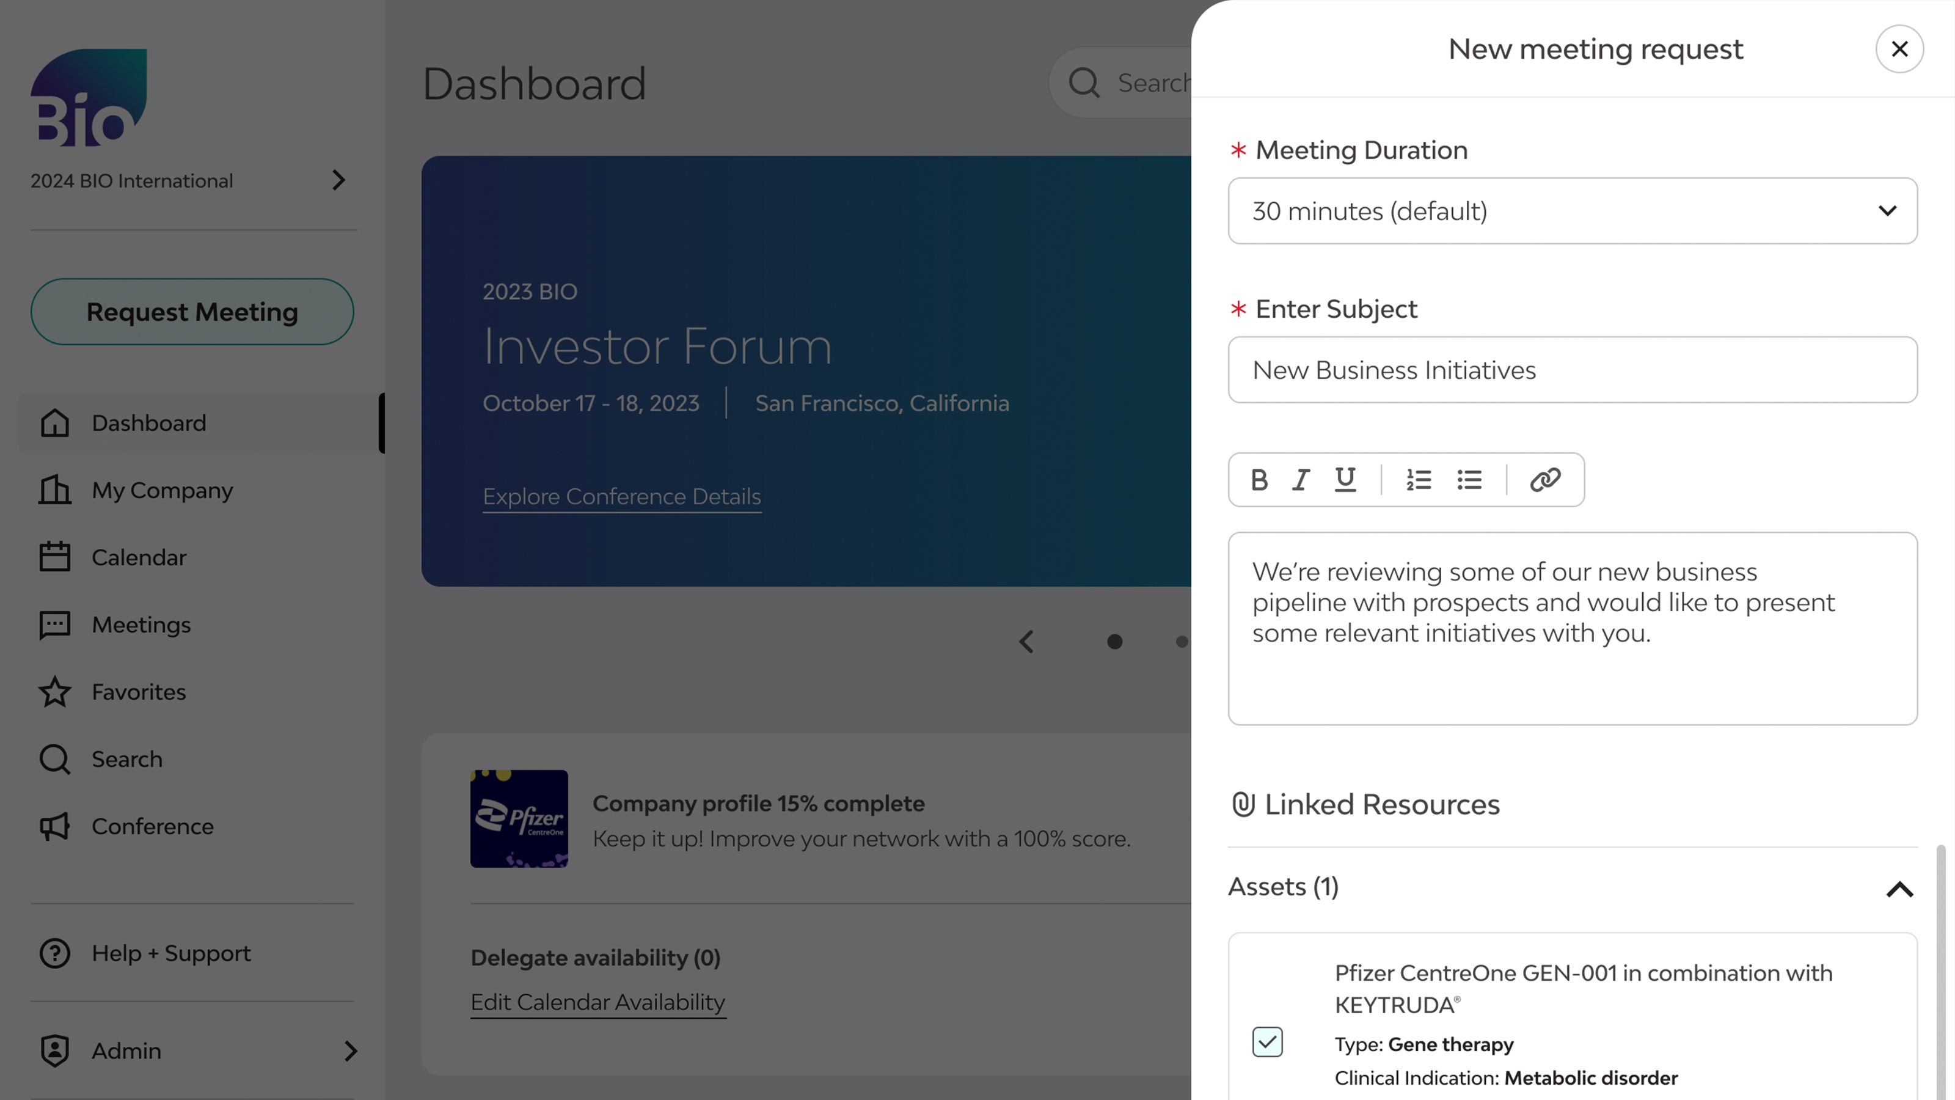The image size is (1955, 1100).
Task: Click the Enter Subject text field
Action: (1573, 370)
